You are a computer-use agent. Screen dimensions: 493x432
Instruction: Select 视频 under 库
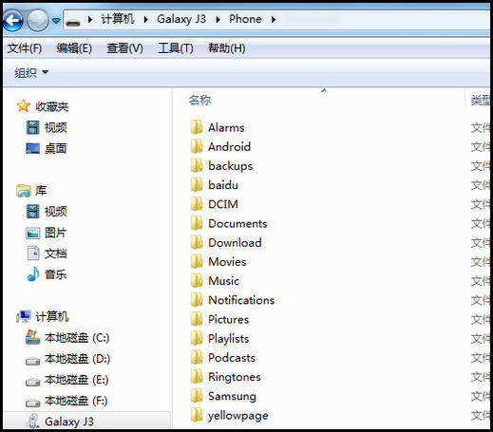(47, 212)
